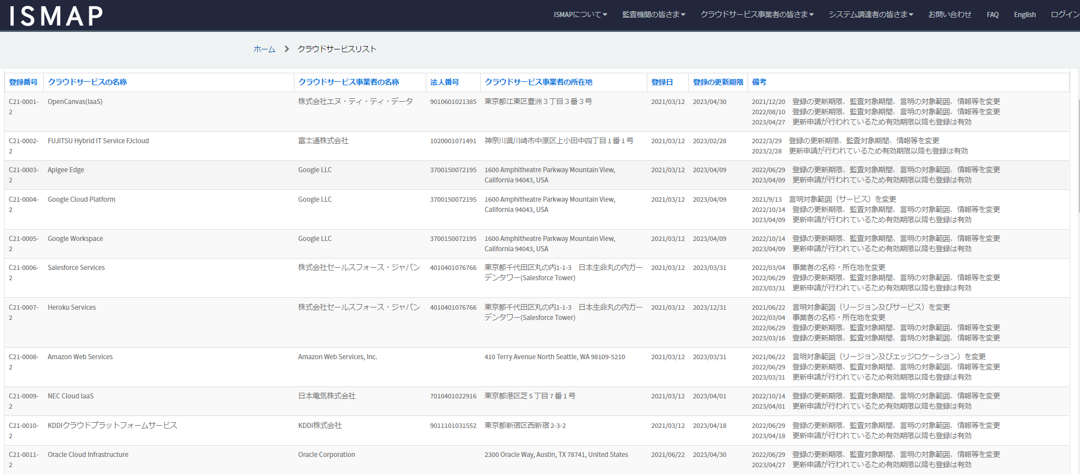
Task: Expand the 監査機関の皆さま menu
Action: [653, 15]
